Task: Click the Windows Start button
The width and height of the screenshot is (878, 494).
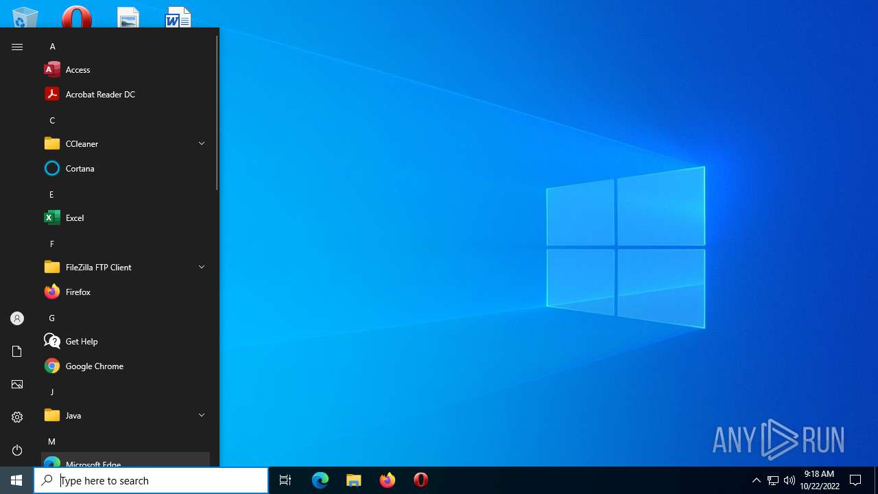Action: (16, 480)
